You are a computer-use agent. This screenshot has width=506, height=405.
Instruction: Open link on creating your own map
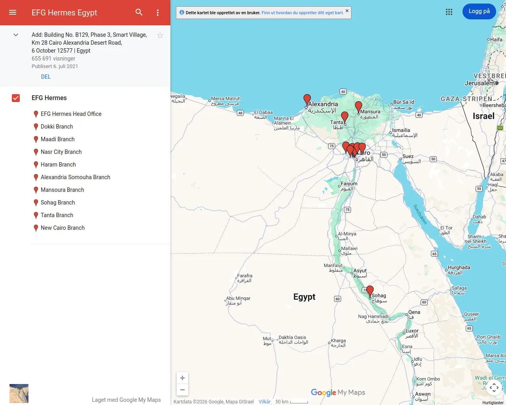(303, 13)
